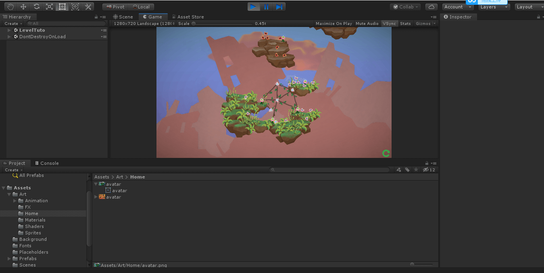The height and width of the screenshot is (273, 544).
Task: Click the Save search star icon
Action: click(416, 170)
